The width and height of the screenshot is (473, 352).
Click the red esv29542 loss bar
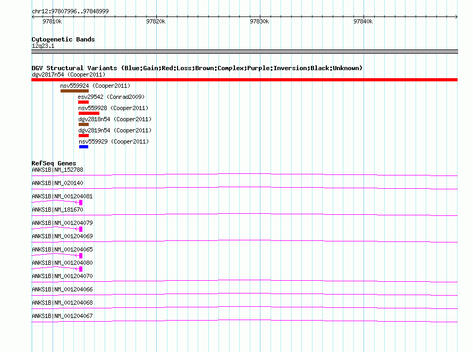click(83, 102)
